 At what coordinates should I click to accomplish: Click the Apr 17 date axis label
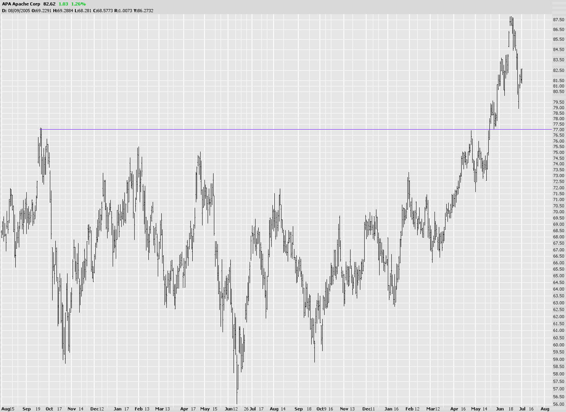[x=188, y=409]
